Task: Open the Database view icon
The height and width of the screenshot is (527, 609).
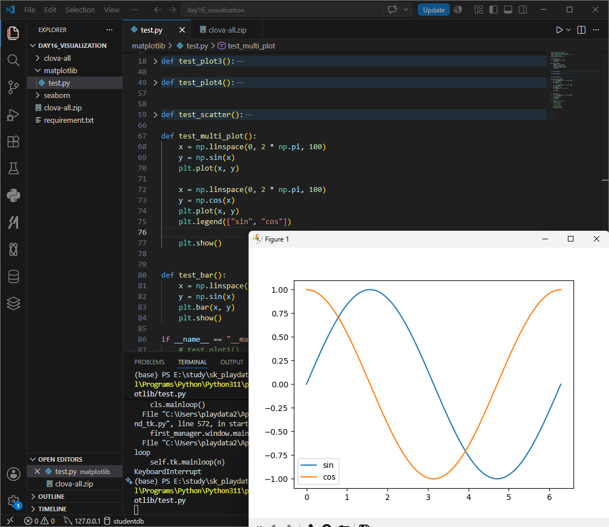Action: coord(13,276)
